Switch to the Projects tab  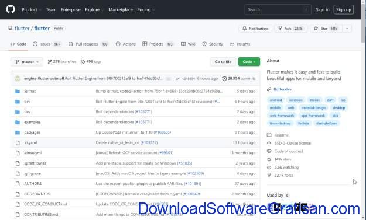point(158,44)
